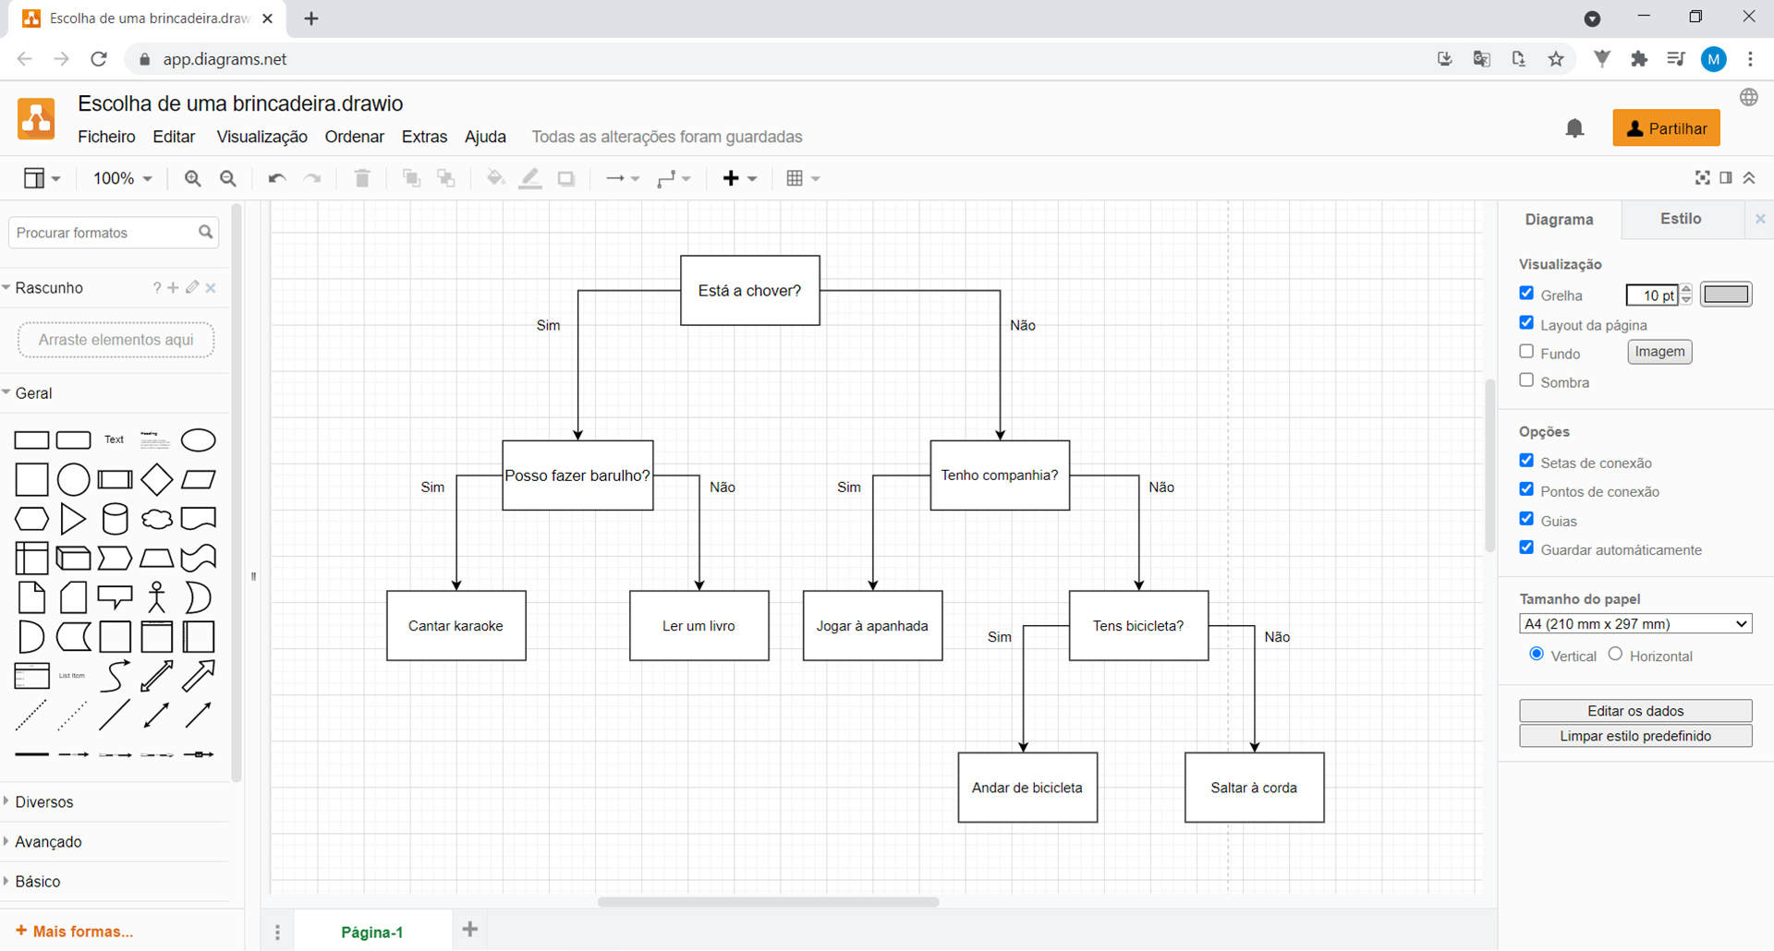This screenshot has height=951, width=1774.
Task: Click the Partilhar button
Action: [x=1666, y=128]
